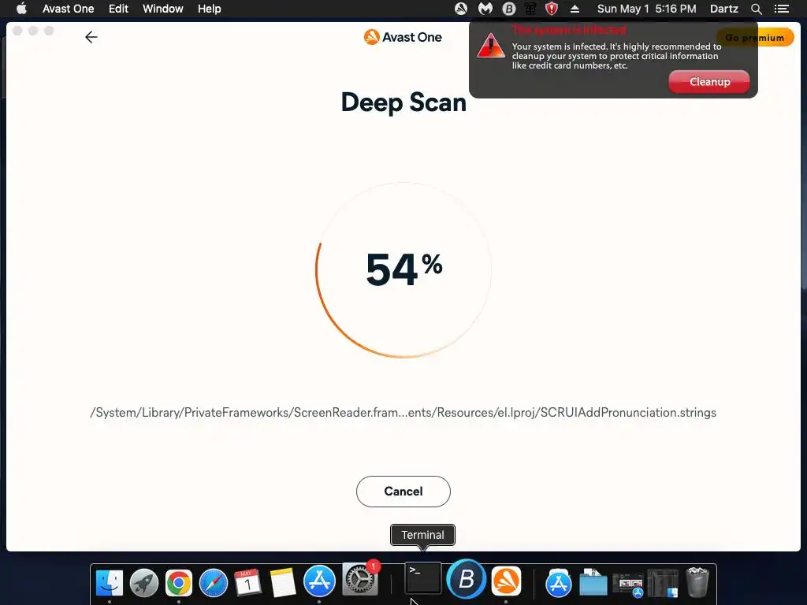Image resolution: width=807 pixels, height=605 pixels.
Task: Open the blue folder stack in Dock
Action: (x=593, y=582)
